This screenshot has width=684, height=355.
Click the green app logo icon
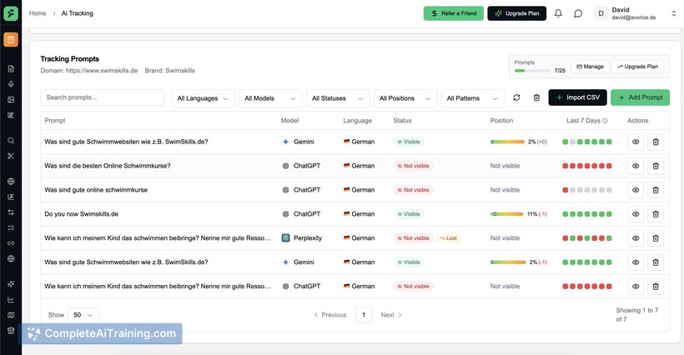point(11,13)
